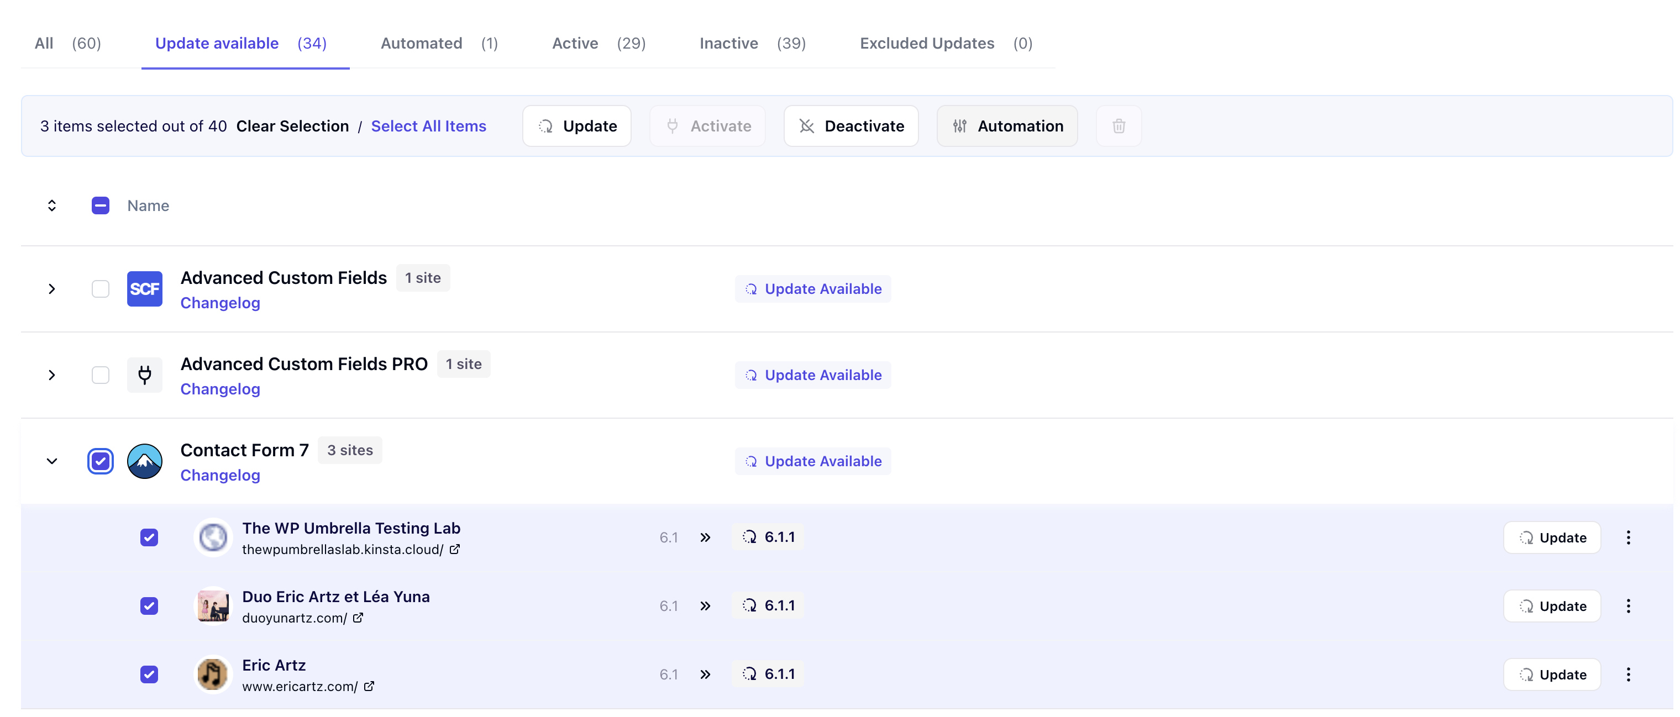Screen dimensions: 1680x717
Task: Click the Eric Artz site name
Action: pos(274,665)
